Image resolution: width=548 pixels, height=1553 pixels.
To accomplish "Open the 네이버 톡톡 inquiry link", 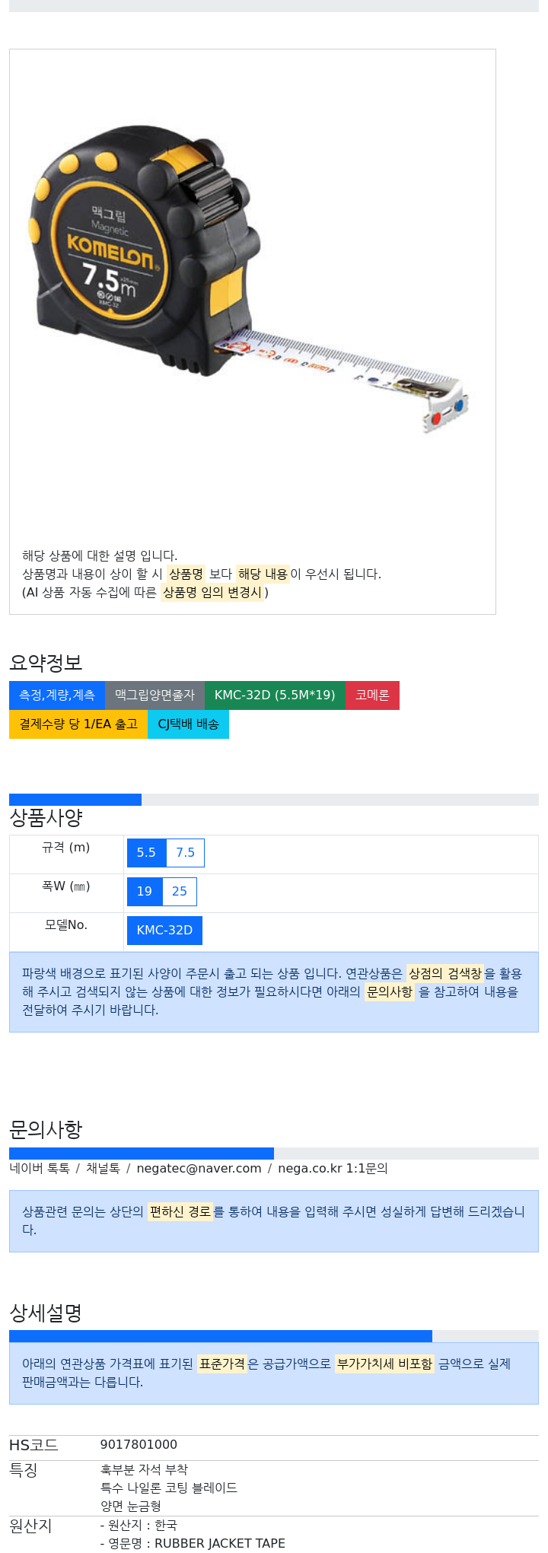I will (40, 1169).
